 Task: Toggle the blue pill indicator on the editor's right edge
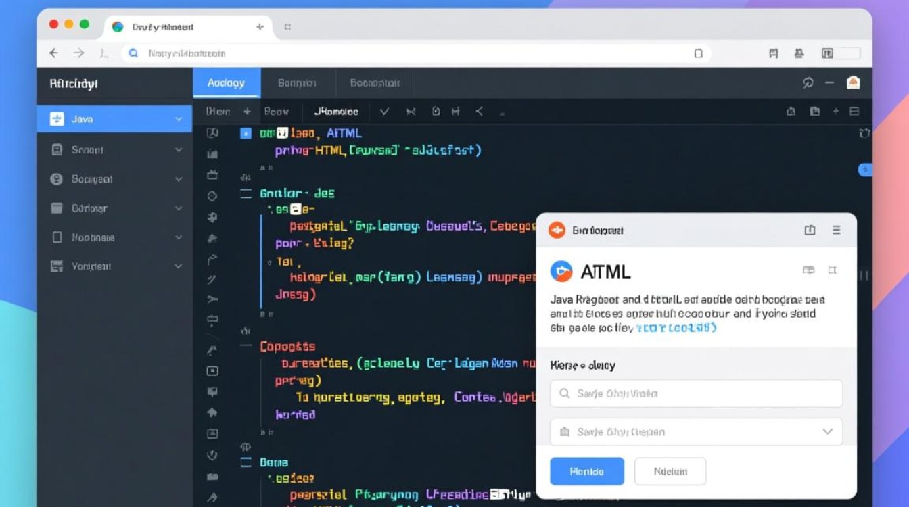(864, 170)
